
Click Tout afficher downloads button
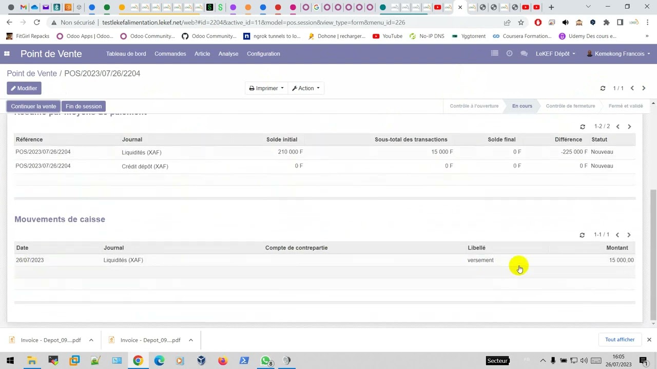[x=620, y=340]
